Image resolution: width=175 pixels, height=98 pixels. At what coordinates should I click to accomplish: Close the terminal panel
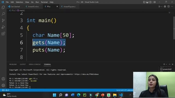pos(173,64)
